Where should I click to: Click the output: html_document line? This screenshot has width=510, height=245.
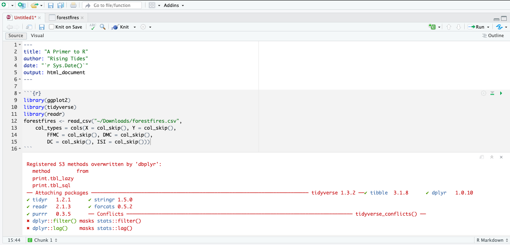tap(54, 73)
